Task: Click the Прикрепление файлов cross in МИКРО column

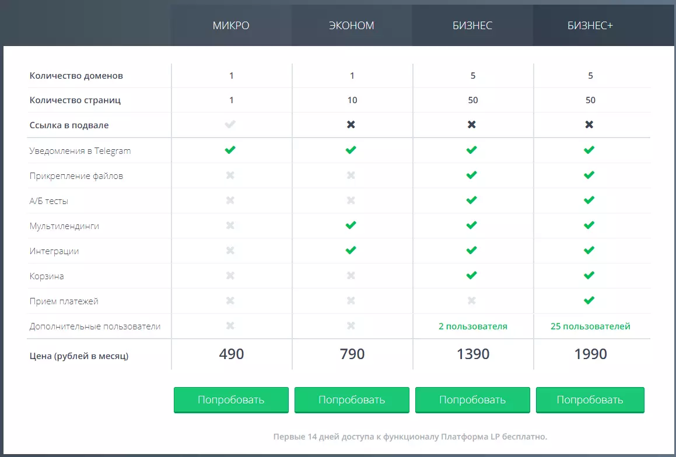Action: coord(230,175)
